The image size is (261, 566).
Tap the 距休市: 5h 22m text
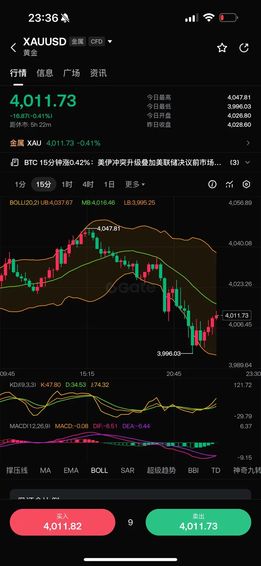[x=31, y=125]
